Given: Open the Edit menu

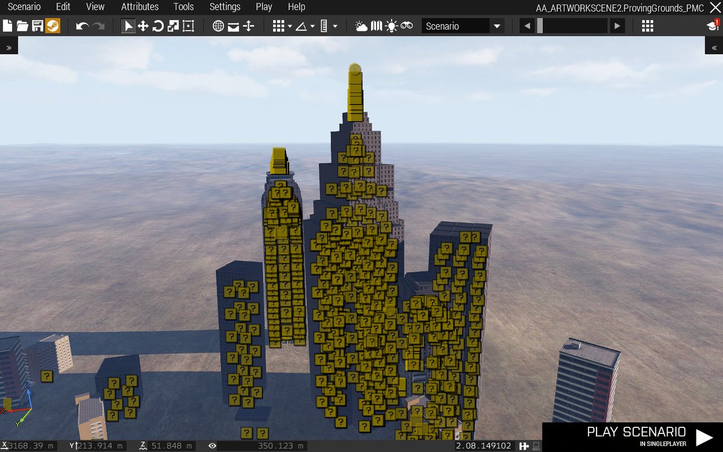Looking at the screenshot, I should pyautogui.click(x=63, y=7).
